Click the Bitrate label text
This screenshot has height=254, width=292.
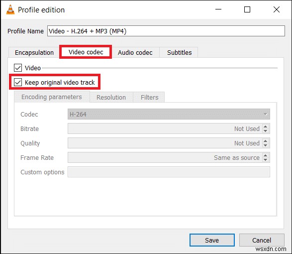[x=30, y=128]
